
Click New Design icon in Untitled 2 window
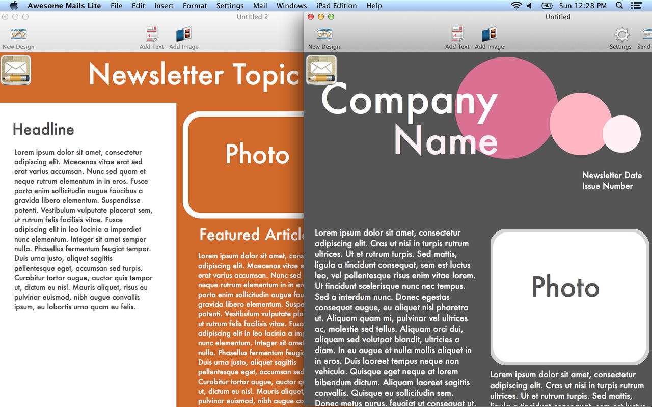pos(18,35)
